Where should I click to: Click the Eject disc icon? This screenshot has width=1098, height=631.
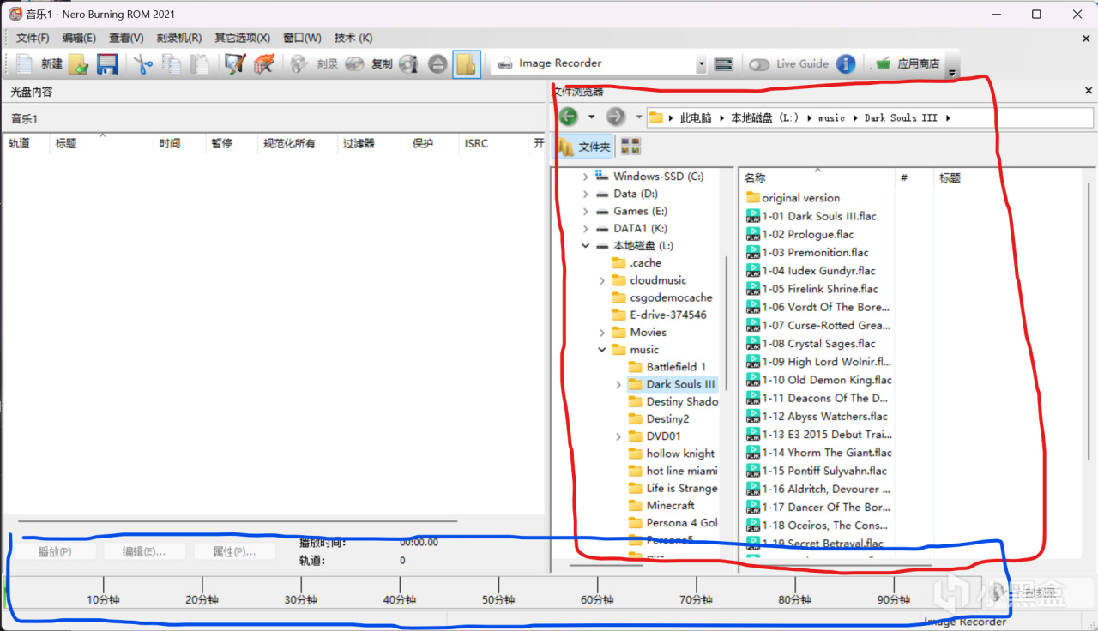437,63
